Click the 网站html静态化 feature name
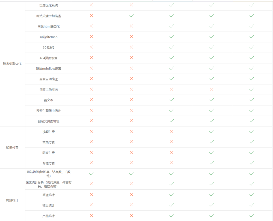This screenshot has width=273, height=221. tap(49, 26)
